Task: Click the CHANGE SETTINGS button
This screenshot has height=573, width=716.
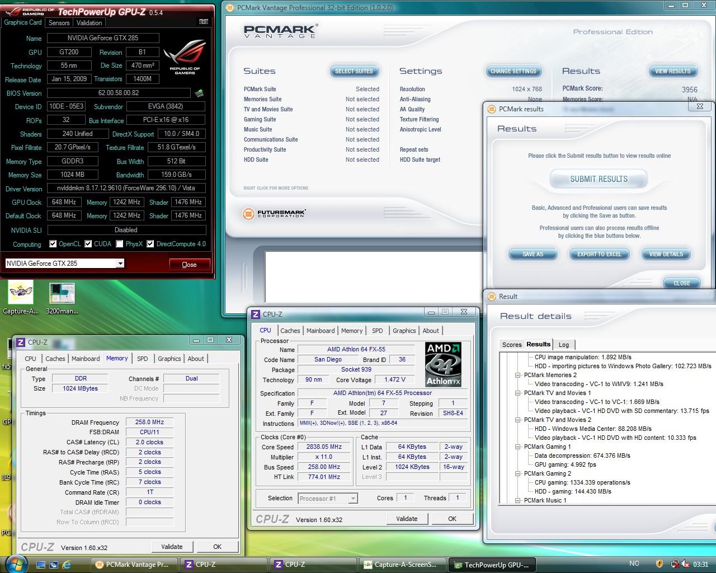Action: coord(514,71)
